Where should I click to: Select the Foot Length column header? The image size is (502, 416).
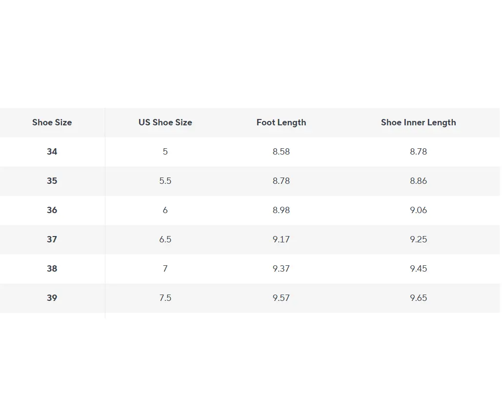[281, 122]
